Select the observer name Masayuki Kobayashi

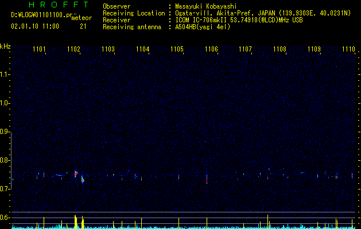click(206, 6)
